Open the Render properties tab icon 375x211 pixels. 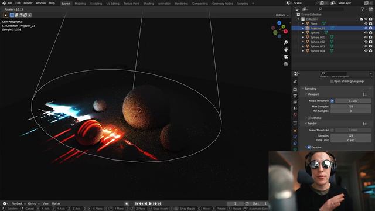tap(295, 89)
